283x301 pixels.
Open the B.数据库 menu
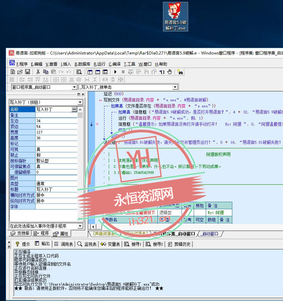(82, 64)
